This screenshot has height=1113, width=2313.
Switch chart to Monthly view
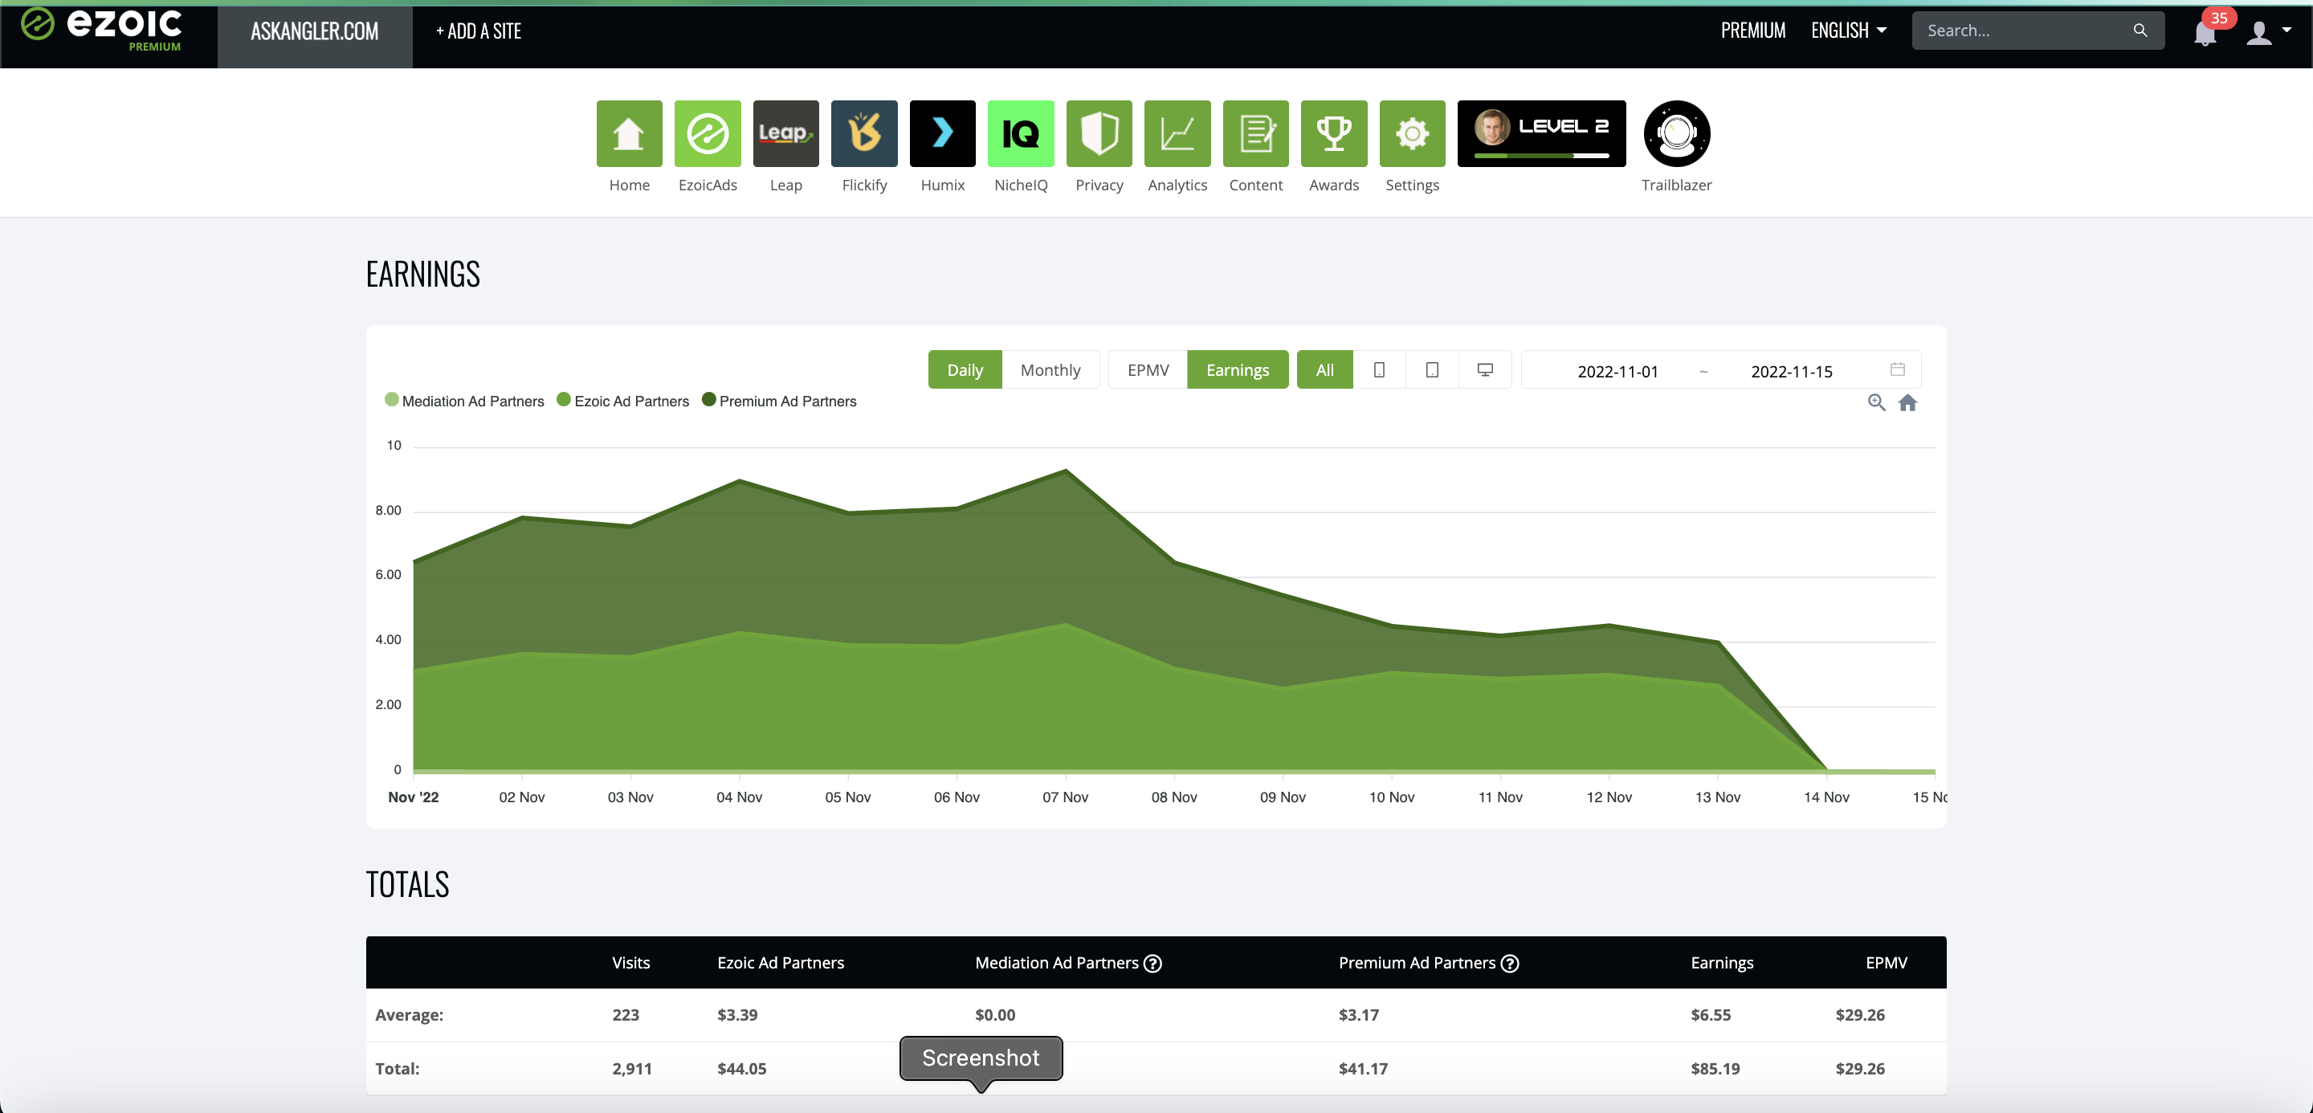(x=1050, y=370)
